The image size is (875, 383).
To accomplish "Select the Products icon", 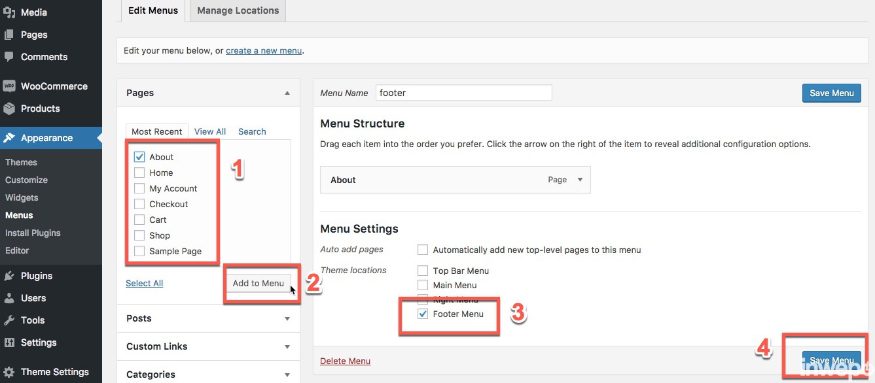I will click(10, 108).
